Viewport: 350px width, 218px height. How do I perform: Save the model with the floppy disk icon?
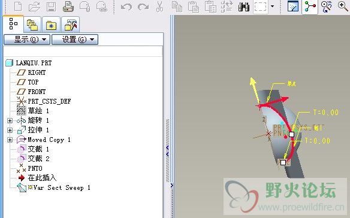click(51, 7)
